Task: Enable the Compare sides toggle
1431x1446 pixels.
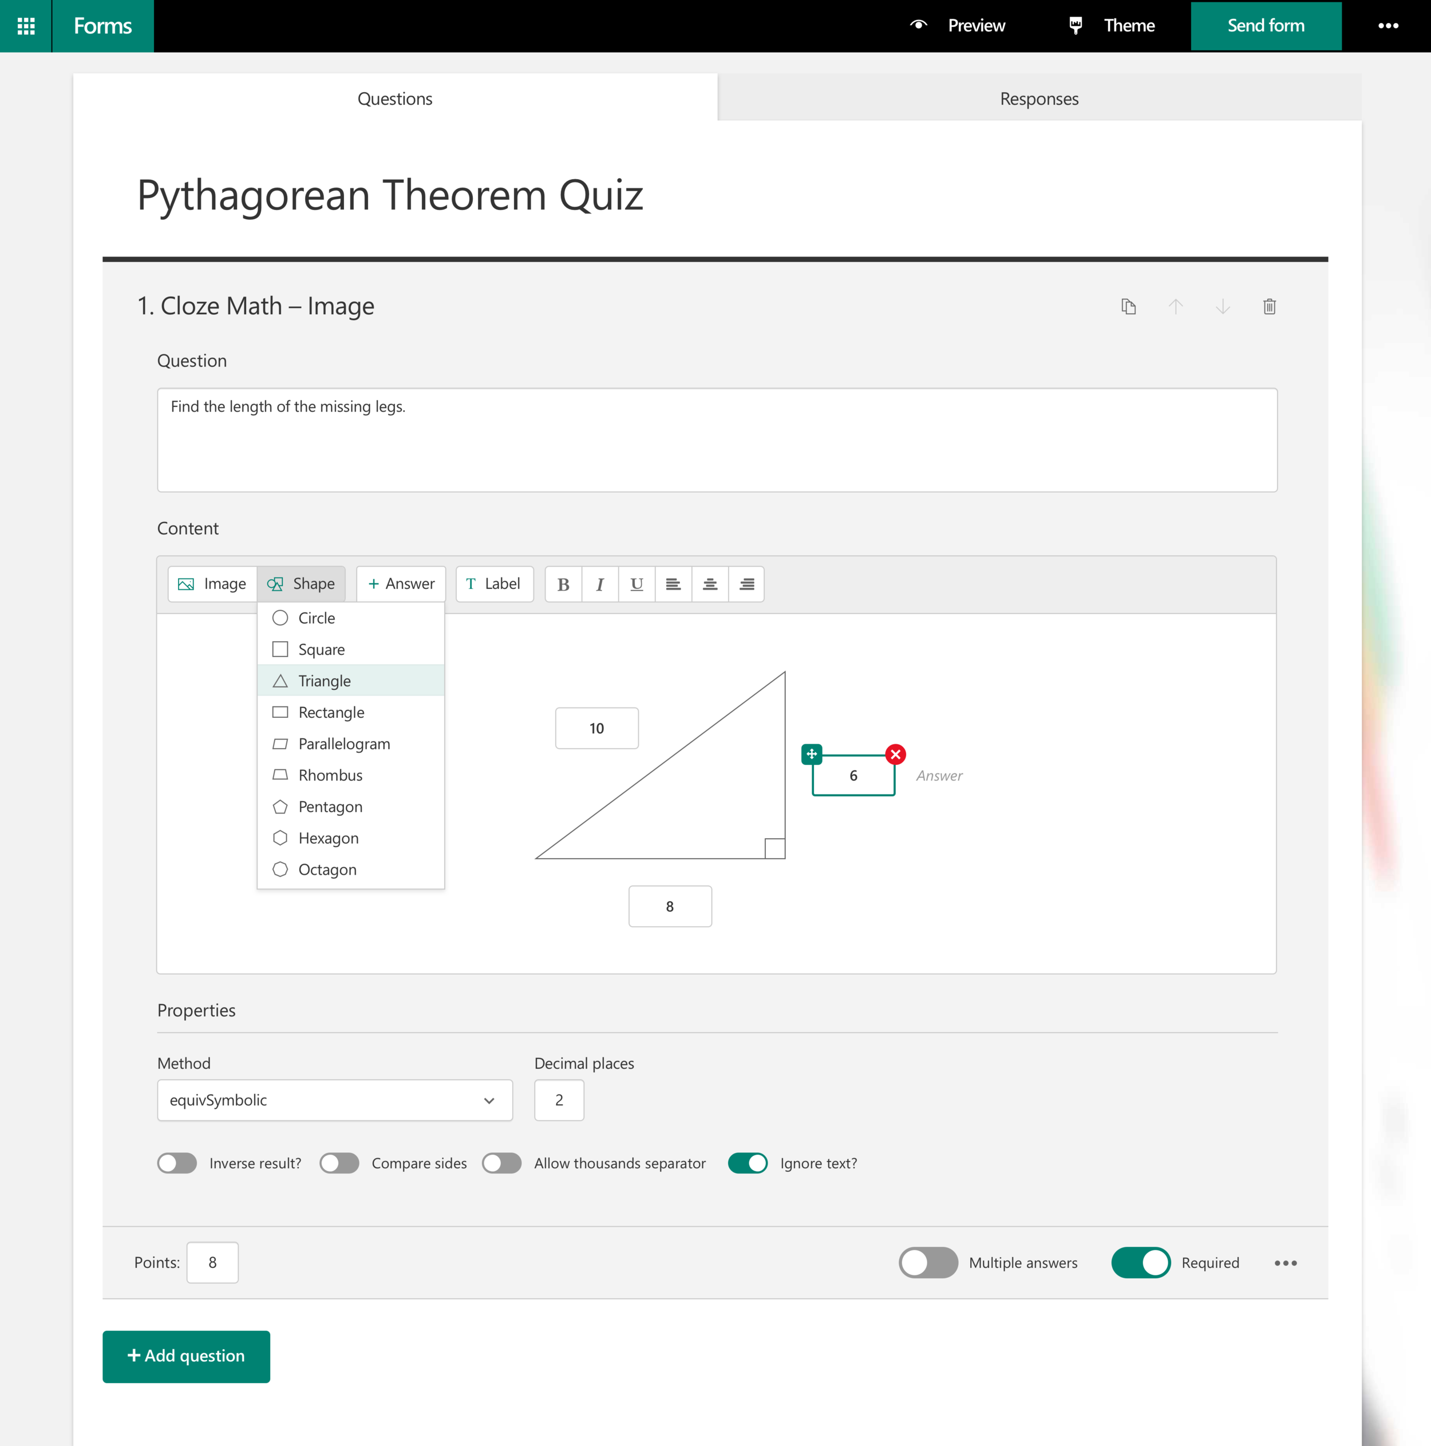Action: 339,1163
